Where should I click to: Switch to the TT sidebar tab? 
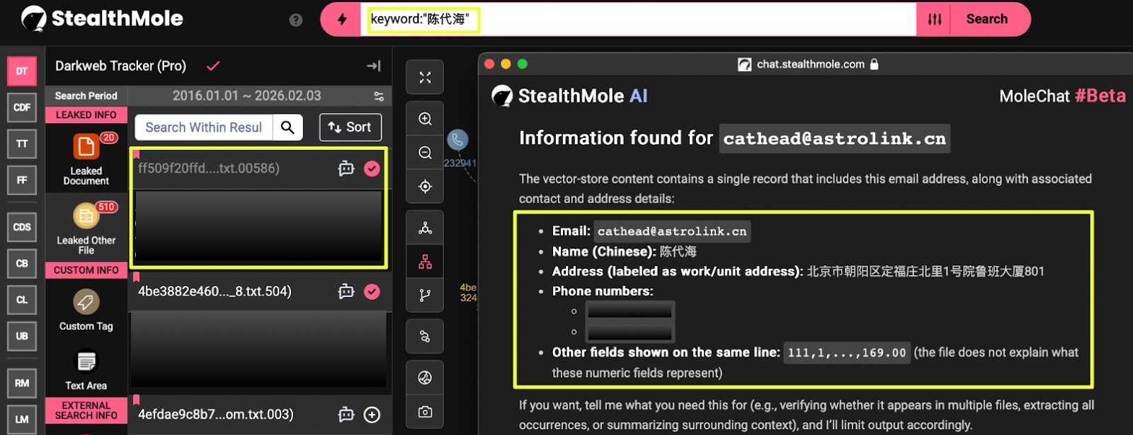click(22, 144)
